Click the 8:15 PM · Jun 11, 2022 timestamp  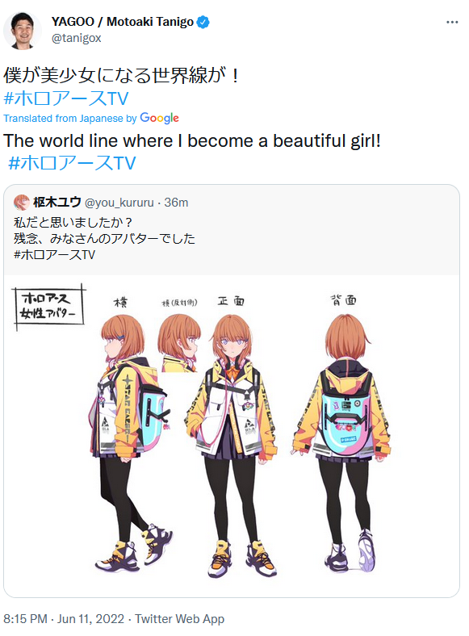coord(64,619)
